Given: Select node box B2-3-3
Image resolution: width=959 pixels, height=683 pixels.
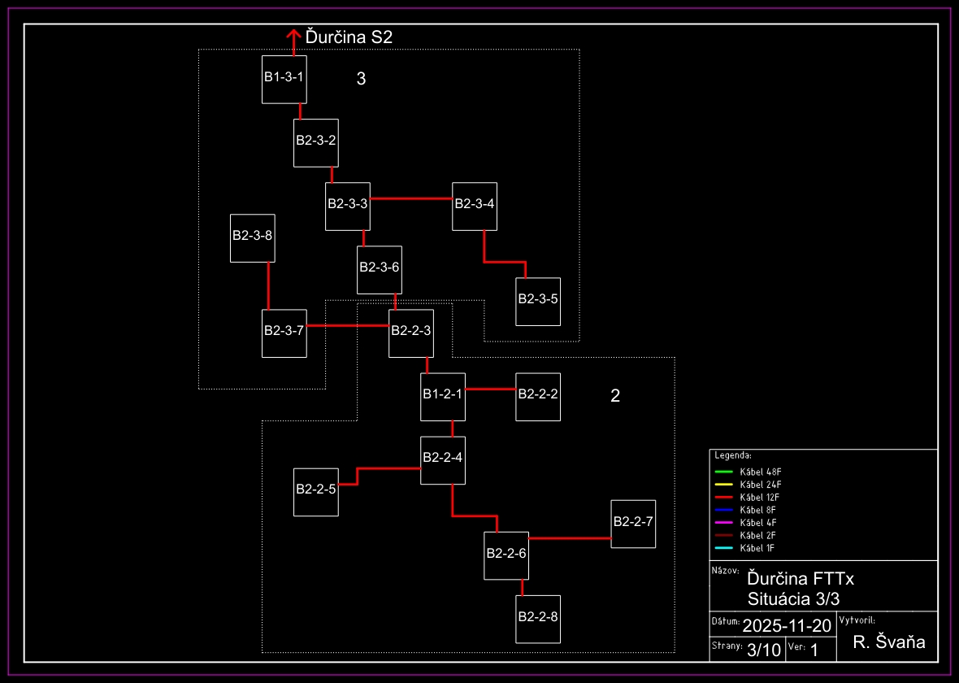Looking at the screenshot, I should (x=347, y=206).
